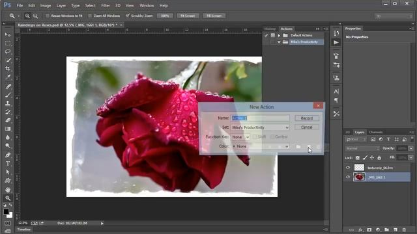Screen dimensions: 417x234
Task: Open the Fill dropdown arrow
Action: [411, 158]
